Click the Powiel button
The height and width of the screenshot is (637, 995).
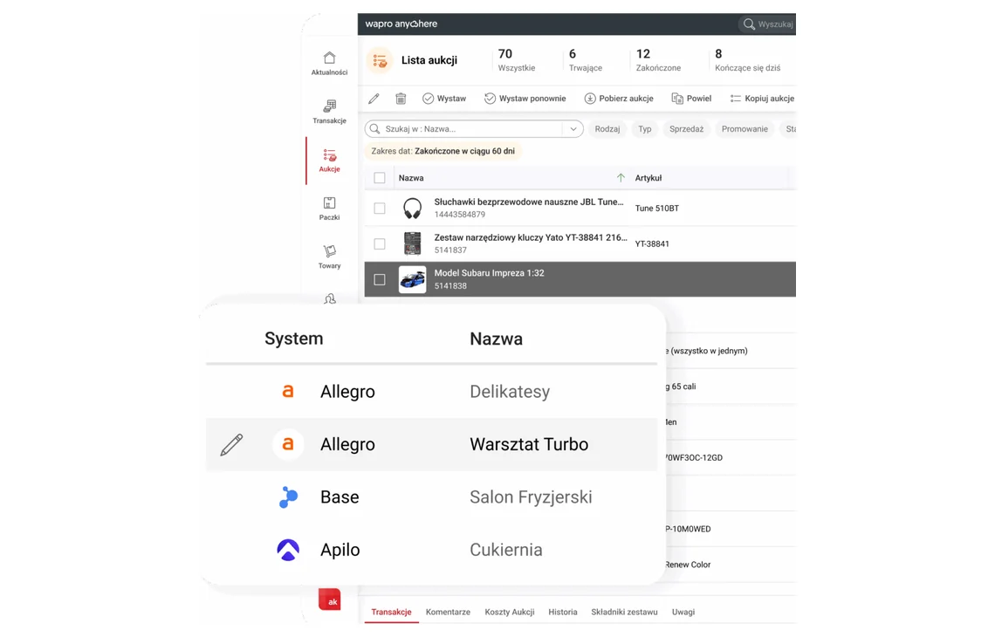[691, 99]
